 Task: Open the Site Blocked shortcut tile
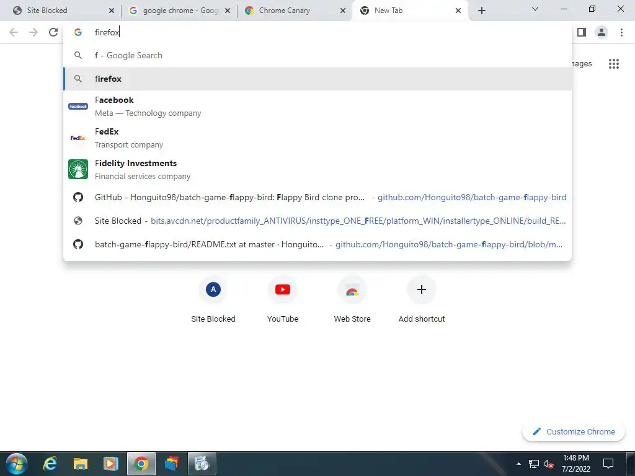213,299
